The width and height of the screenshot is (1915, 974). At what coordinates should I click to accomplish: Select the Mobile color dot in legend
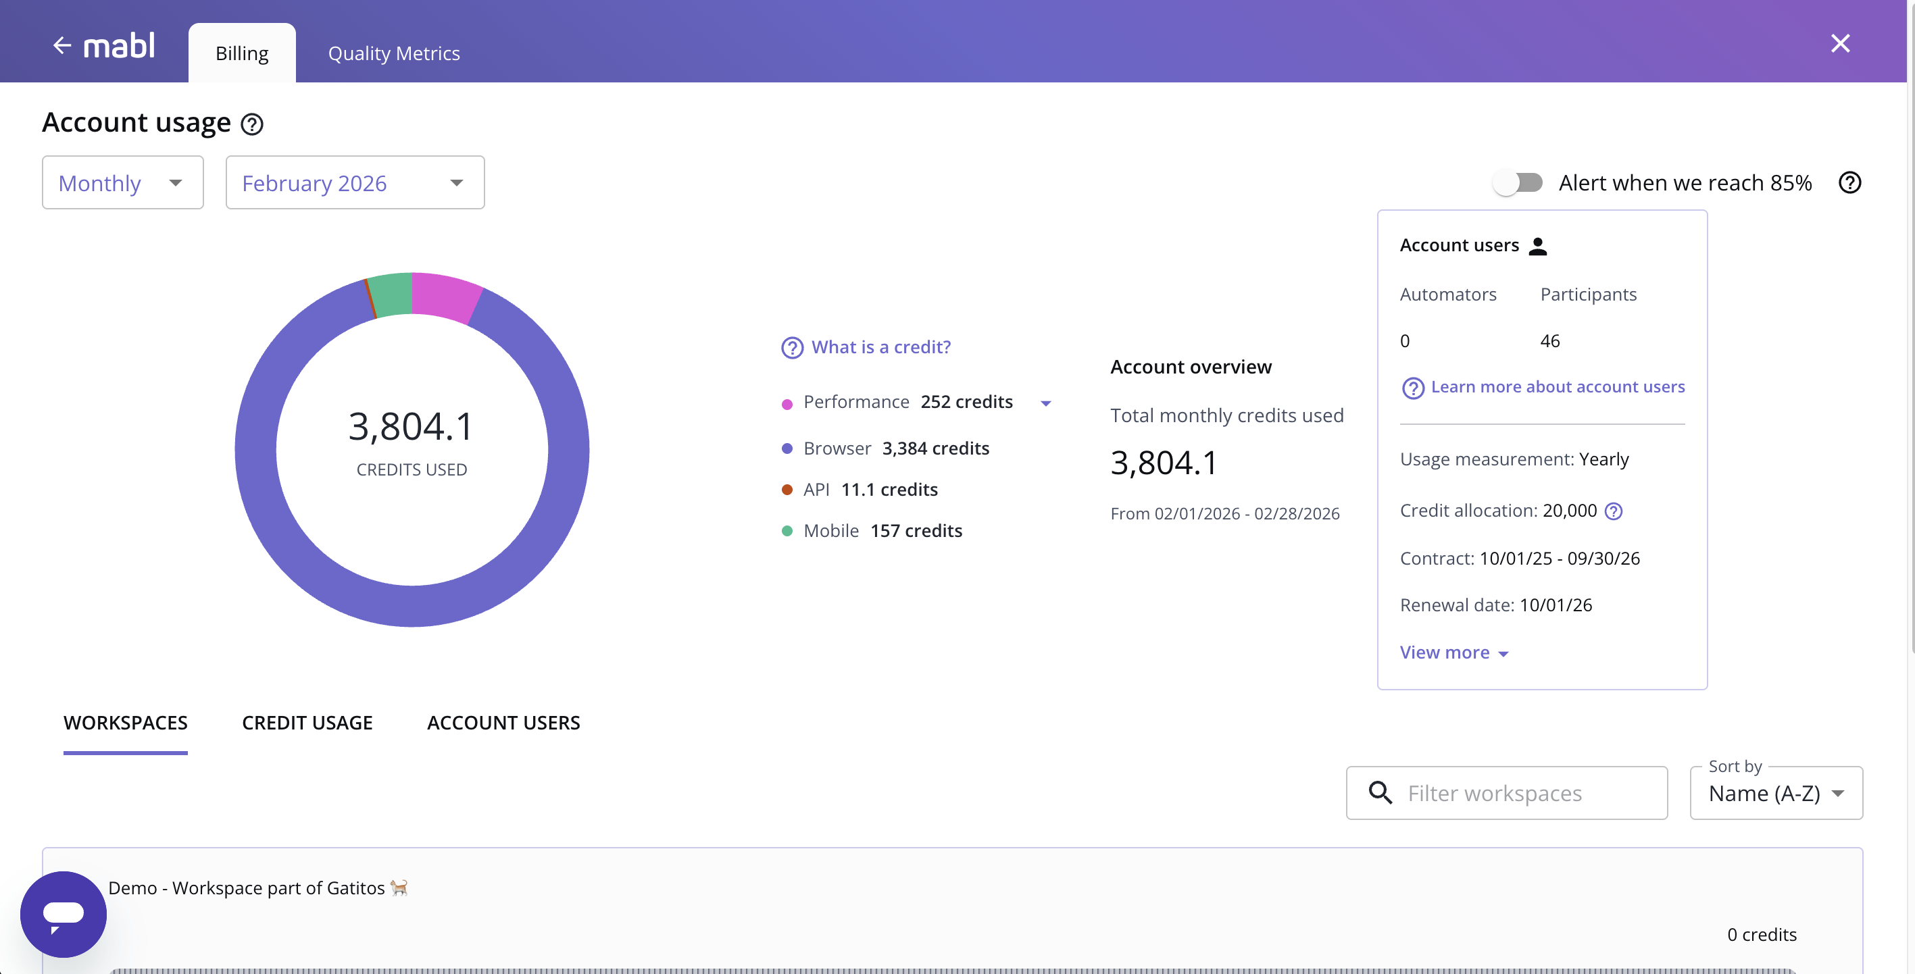(788, 531)
